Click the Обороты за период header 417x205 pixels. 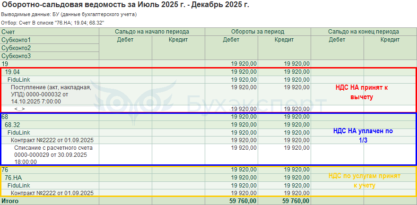pyautogui.click(x=258, y=32)
